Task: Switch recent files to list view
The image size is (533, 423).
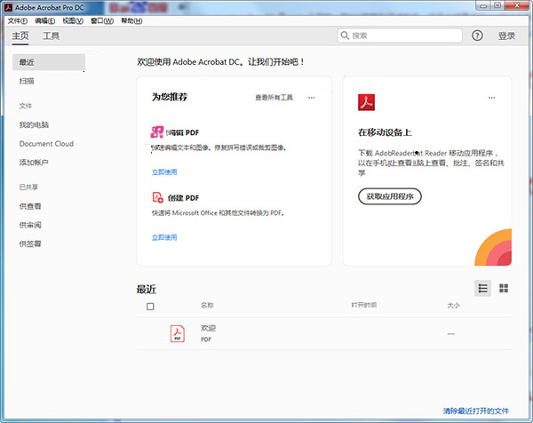Action: pyautogui.click(x=482, y=288)
